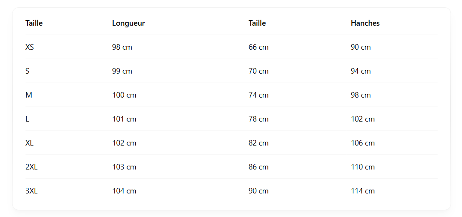This screenshot has height=217, width=462.
Task: Click the Longueur column header
Action: point(128,23)
